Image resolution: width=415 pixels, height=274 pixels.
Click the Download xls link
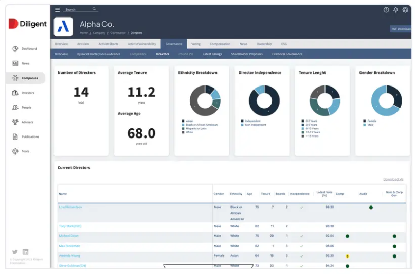[393, 179]
